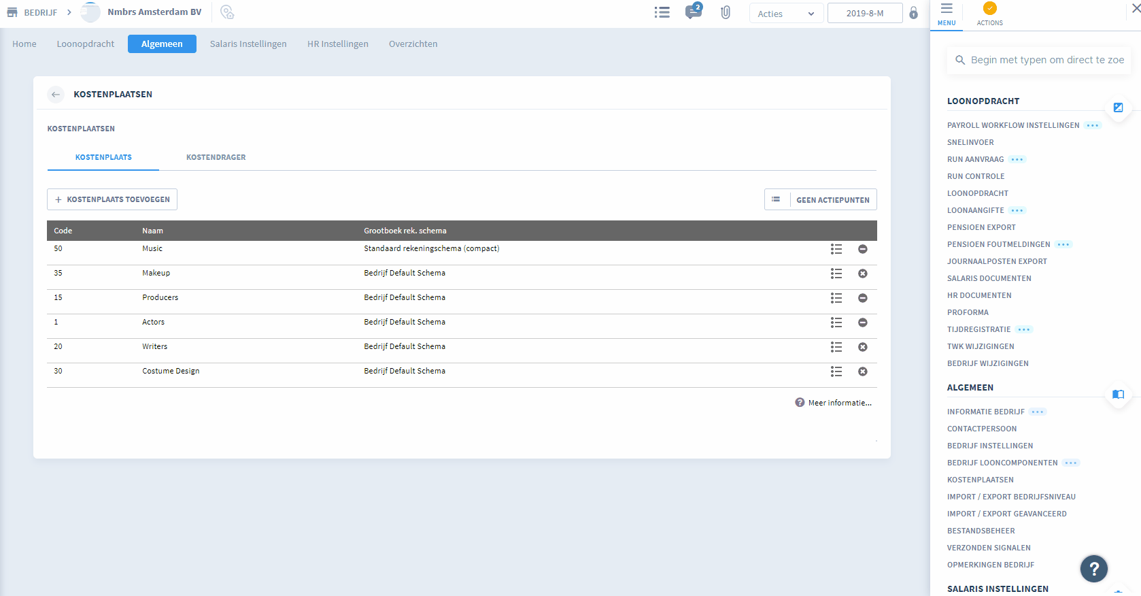Open the Overzichten menu item
This screenshot has height=596, width=1141.
pos(413,44)
